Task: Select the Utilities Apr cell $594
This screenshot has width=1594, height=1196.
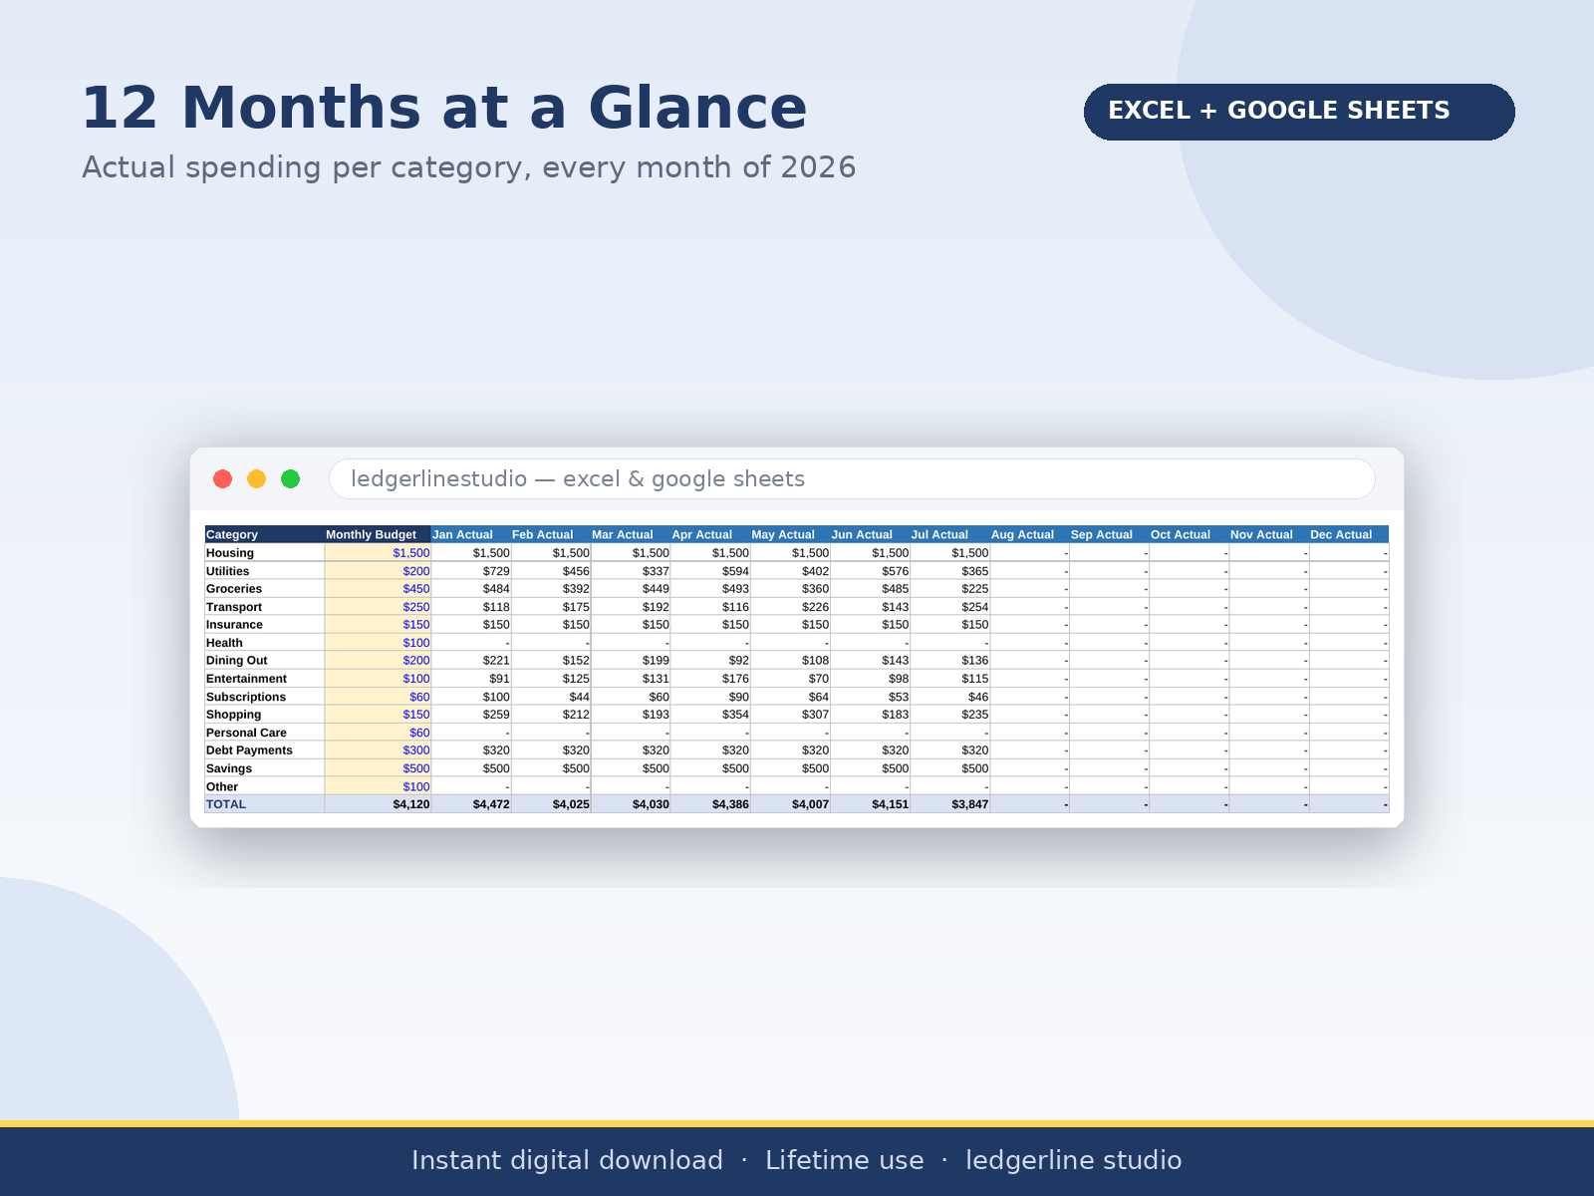Action: pos(710,571)
